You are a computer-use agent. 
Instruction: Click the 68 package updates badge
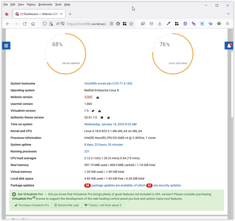click(87, 186)
